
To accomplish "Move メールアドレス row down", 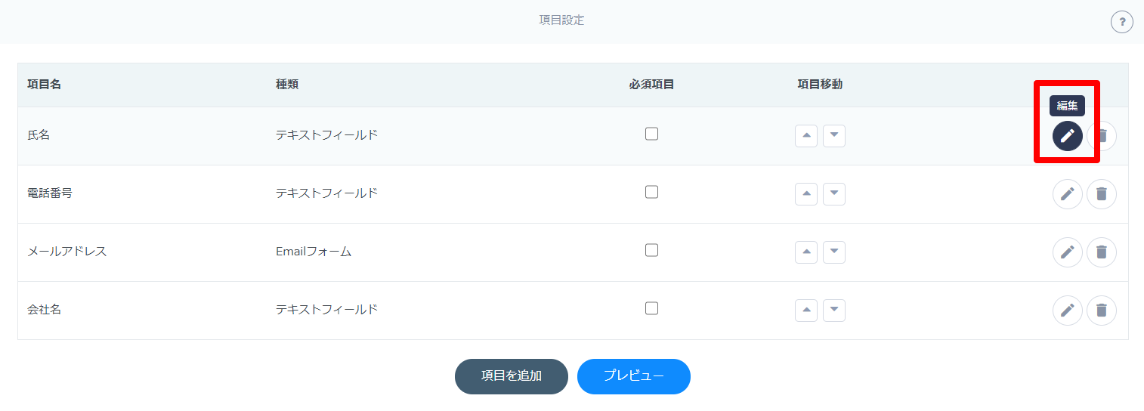I will [834, 252].
